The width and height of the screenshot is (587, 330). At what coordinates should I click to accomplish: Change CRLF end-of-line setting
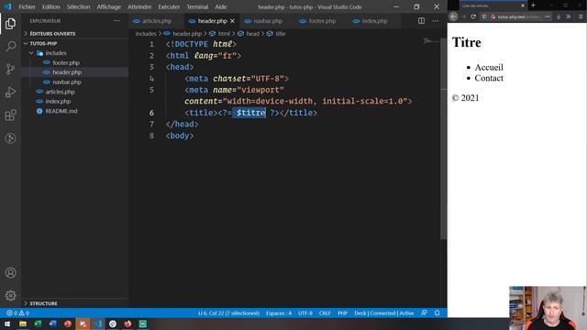[325, 313]
